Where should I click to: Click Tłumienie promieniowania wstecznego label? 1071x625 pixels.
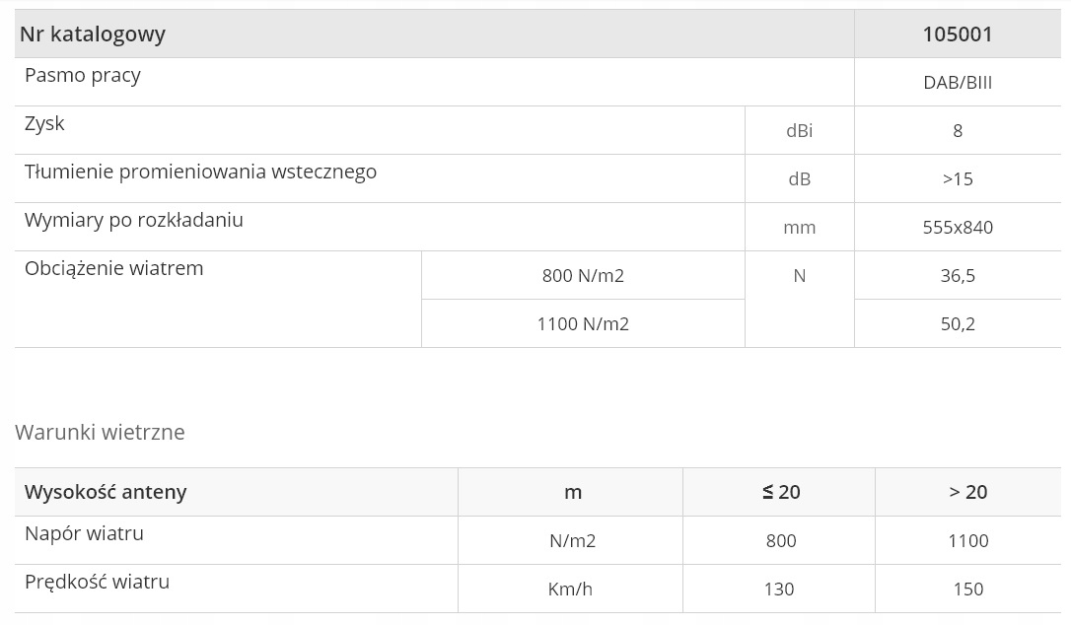200,173
